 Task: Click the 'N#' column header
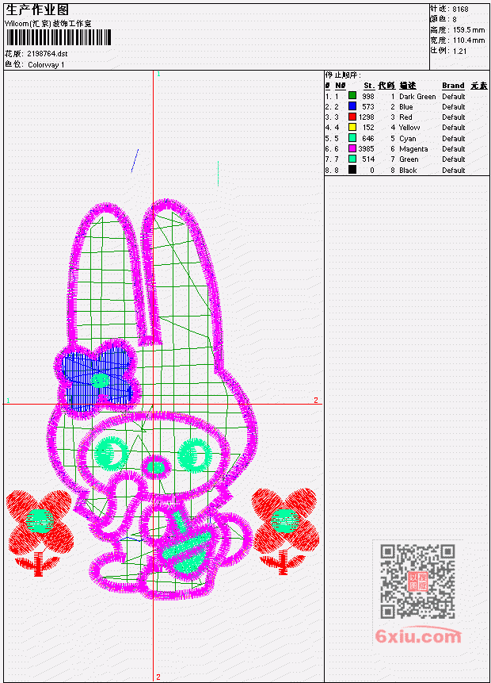click(x=340, y=86)
